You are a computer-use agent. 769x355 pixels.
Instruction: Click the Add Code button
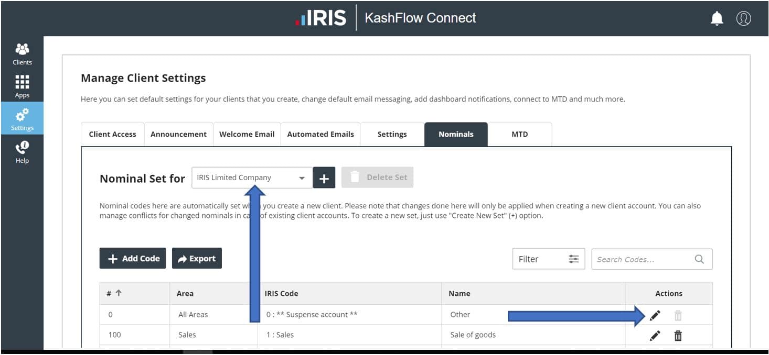tap(133, 259)
